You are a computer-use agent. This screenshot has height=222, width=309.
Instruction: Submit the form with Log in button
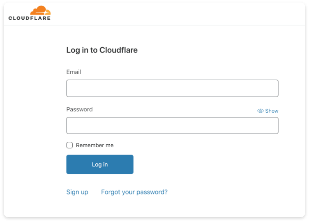pyautogui.click(x=100, y=164)
